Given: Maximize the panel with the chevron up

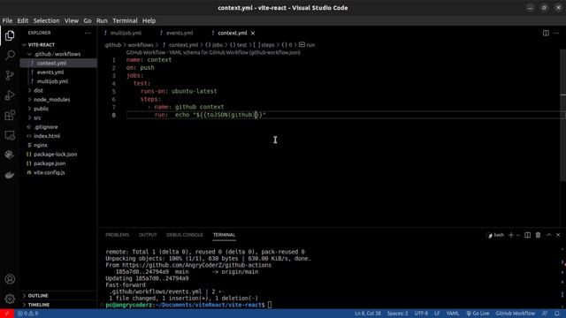Looking at the screenshot, I should tap(548, 235).
